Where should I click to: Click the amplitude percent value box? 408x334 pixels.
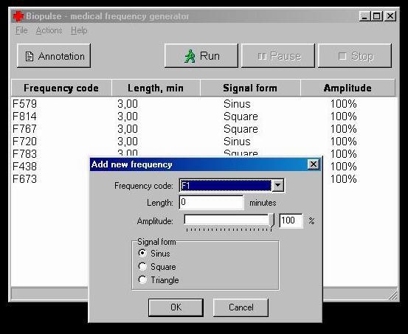[x=291, y=220]
